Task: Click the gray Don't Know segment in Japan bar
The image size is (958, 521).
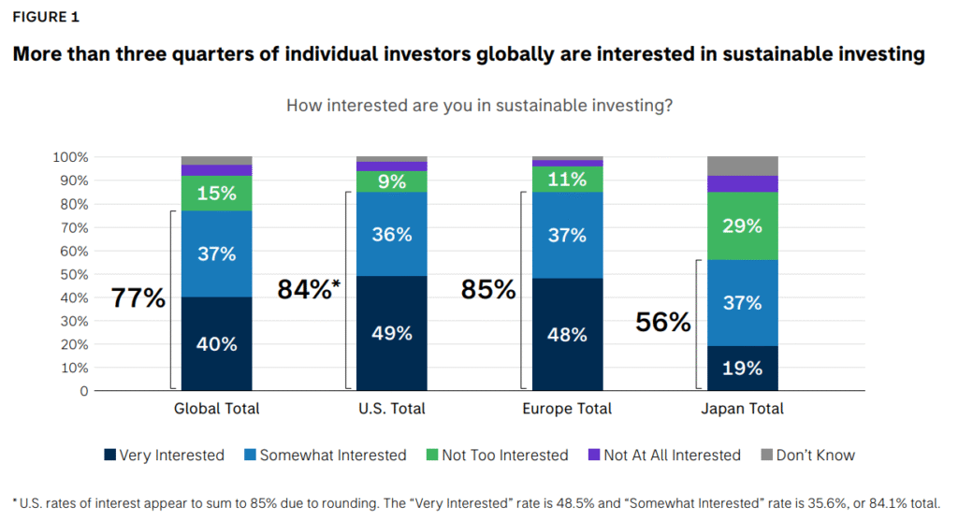Action: pos(743,166)
